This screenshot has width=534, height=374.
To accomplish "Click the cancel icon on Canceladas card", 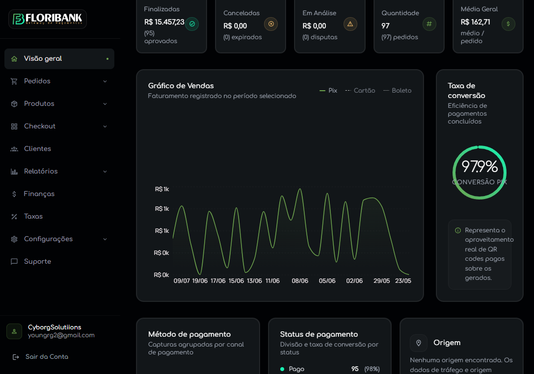I will point(271,24).
